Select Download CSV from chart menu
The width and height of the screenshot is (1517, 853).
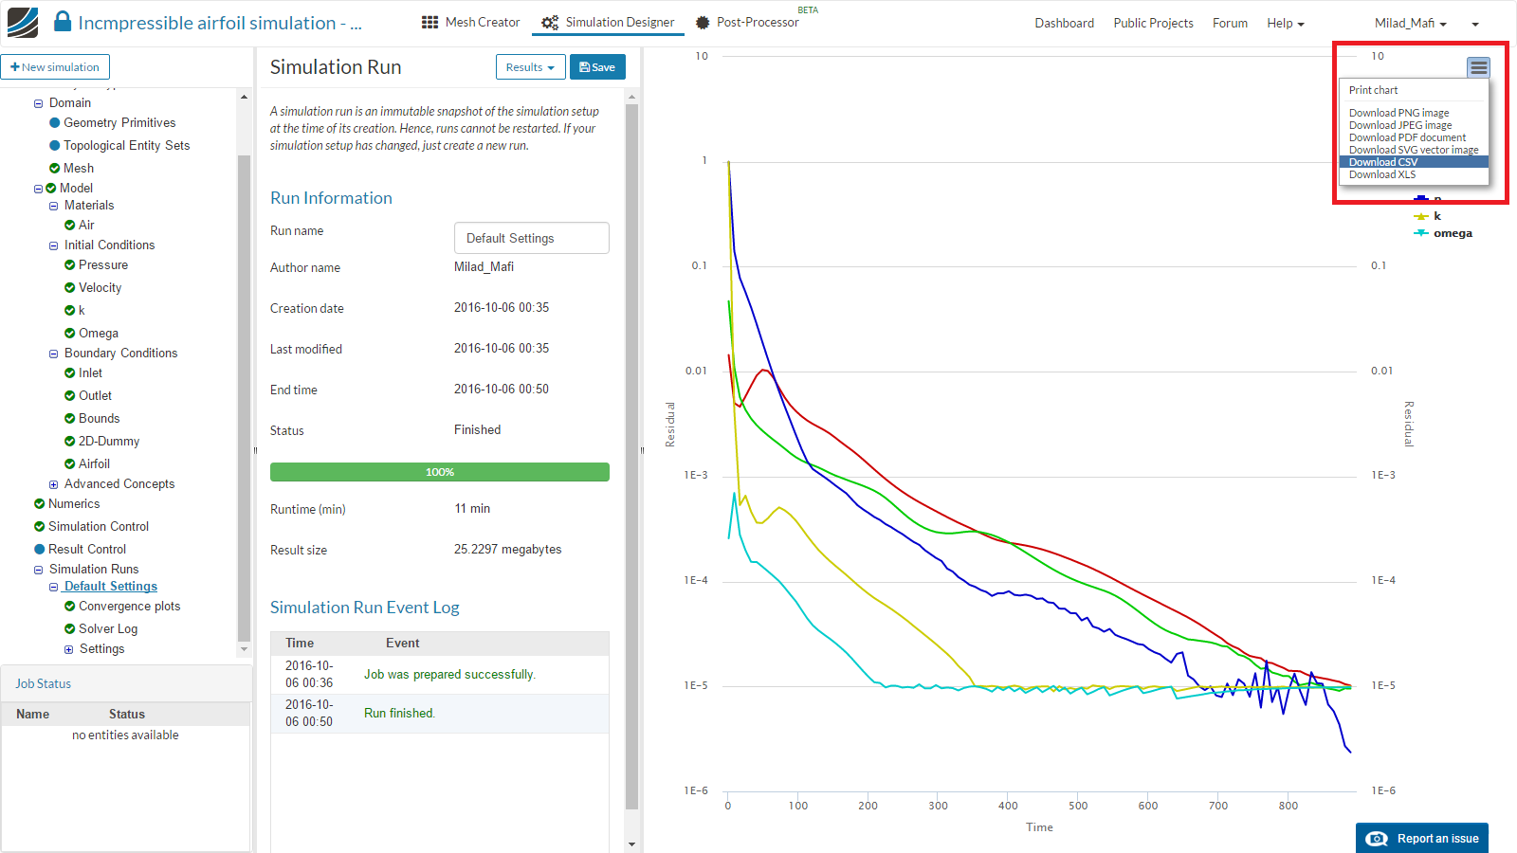[1383, 162]
